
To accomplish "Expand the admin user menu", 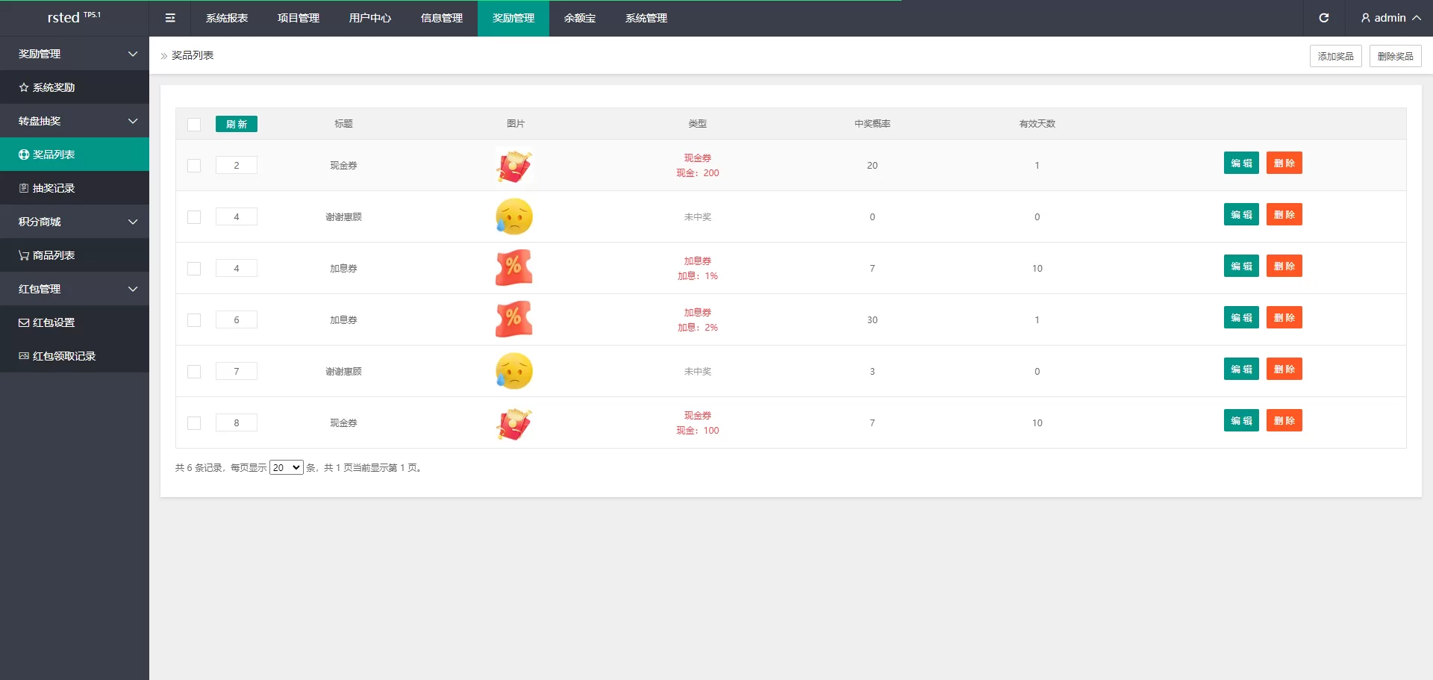I will (1390, 18).
